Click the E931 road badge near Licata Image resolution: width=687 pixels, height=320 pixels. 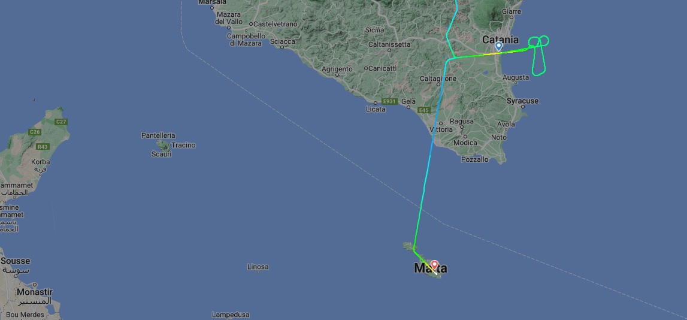point(389,101)
